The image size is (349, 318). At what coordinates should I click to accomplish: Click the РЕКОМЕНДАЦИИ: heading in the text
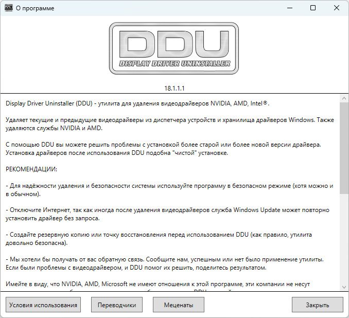[31, 169]
